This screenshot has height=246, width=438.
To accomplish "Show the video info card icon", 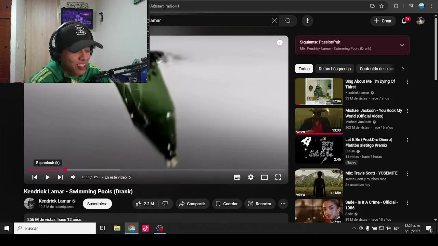I will (280, 43).
